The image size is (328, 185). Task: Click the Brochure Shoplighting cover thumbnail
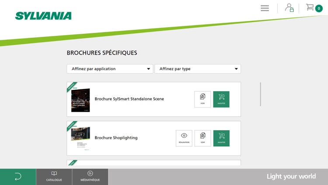click(80, 139)
